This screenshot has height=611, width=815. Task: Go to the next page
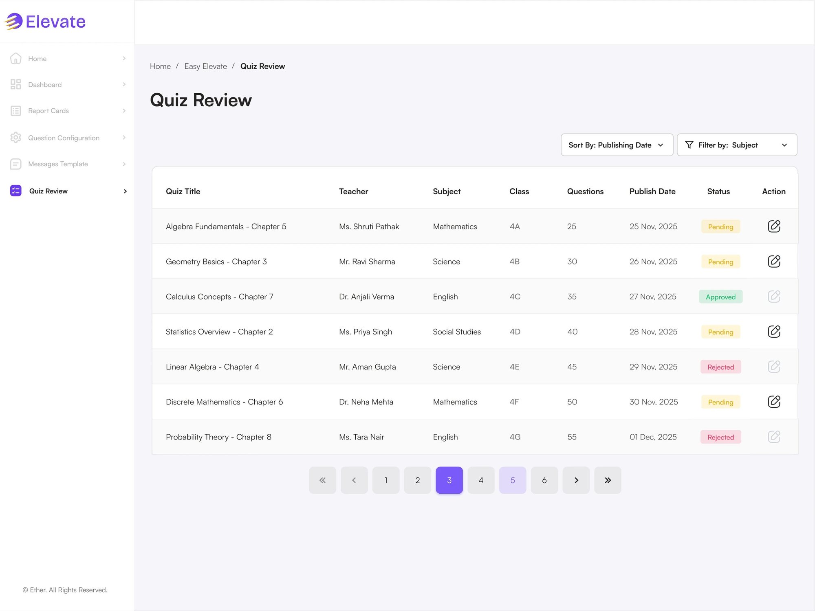(x=576, y=480)
